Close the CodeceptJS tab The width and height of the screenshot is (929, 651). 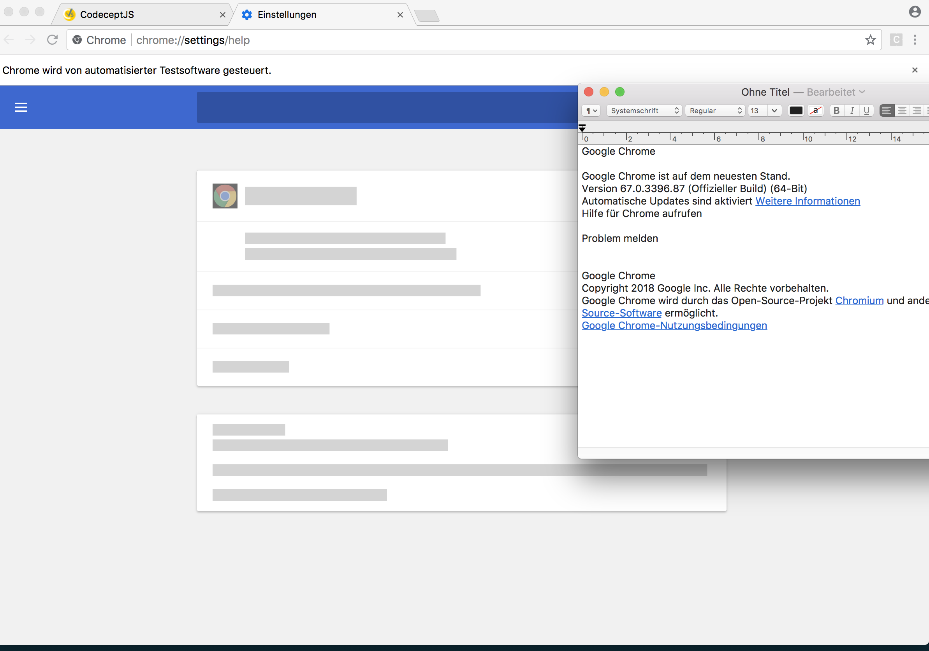223,15
